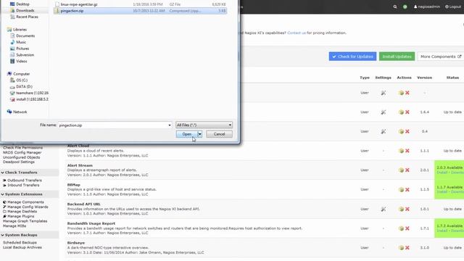Open the DATA (D:) drive
Viewport: 464px width, 261px height.
point(24,86)
